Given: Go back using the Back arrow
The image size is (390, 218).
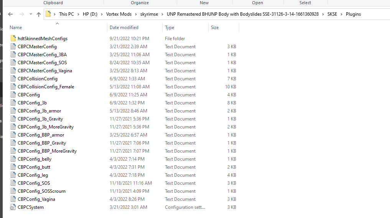Looking at the screenshot, I should 10,14.
